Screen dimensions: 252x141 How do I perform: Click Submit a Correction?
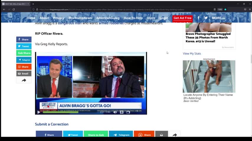pyautogui.click(x=52, y=124)
